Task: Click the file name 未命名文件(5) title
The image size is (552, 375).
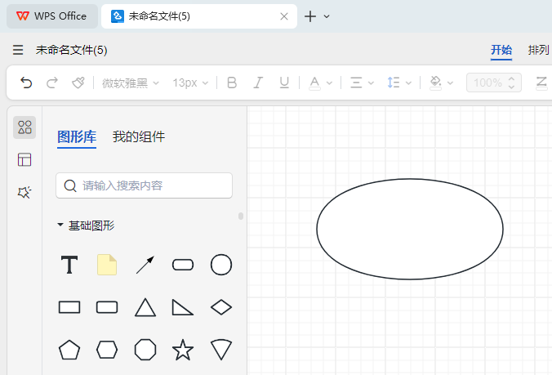Action: (72, 50)
